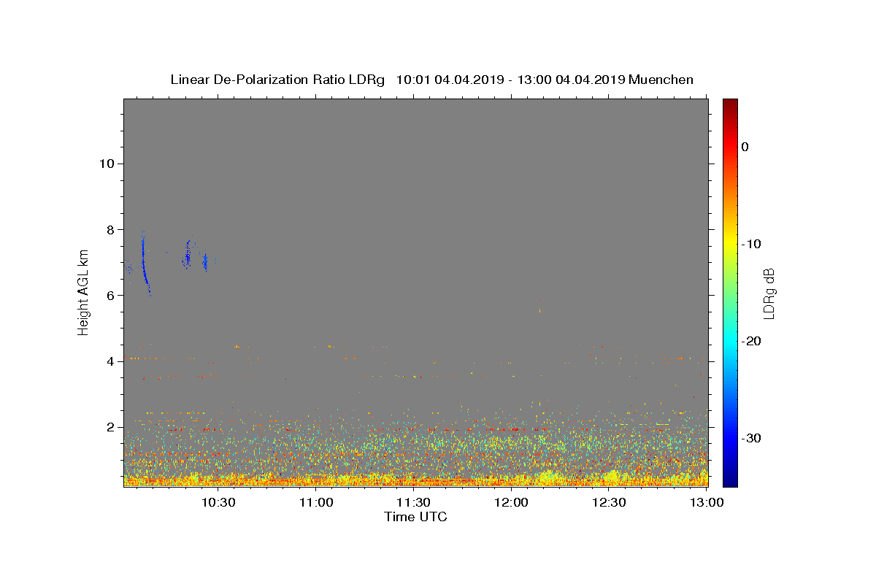
Task: Click the 'Muenchen' location text in title
Action: point(661,80)
